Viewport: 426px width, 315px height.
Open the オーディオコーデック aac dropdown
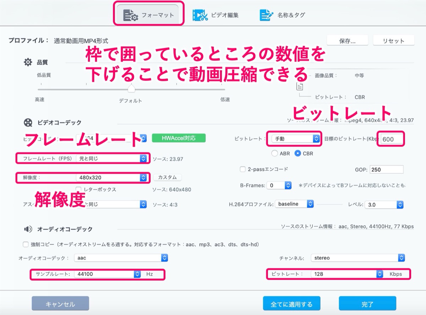click(x=121, y=258)
